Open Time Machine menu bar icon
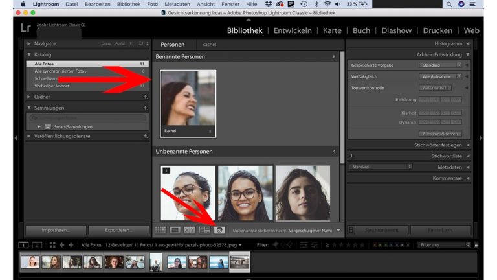The width and height of the screenshot is (497, 280). pyautogui.click(x=304, y=4)
